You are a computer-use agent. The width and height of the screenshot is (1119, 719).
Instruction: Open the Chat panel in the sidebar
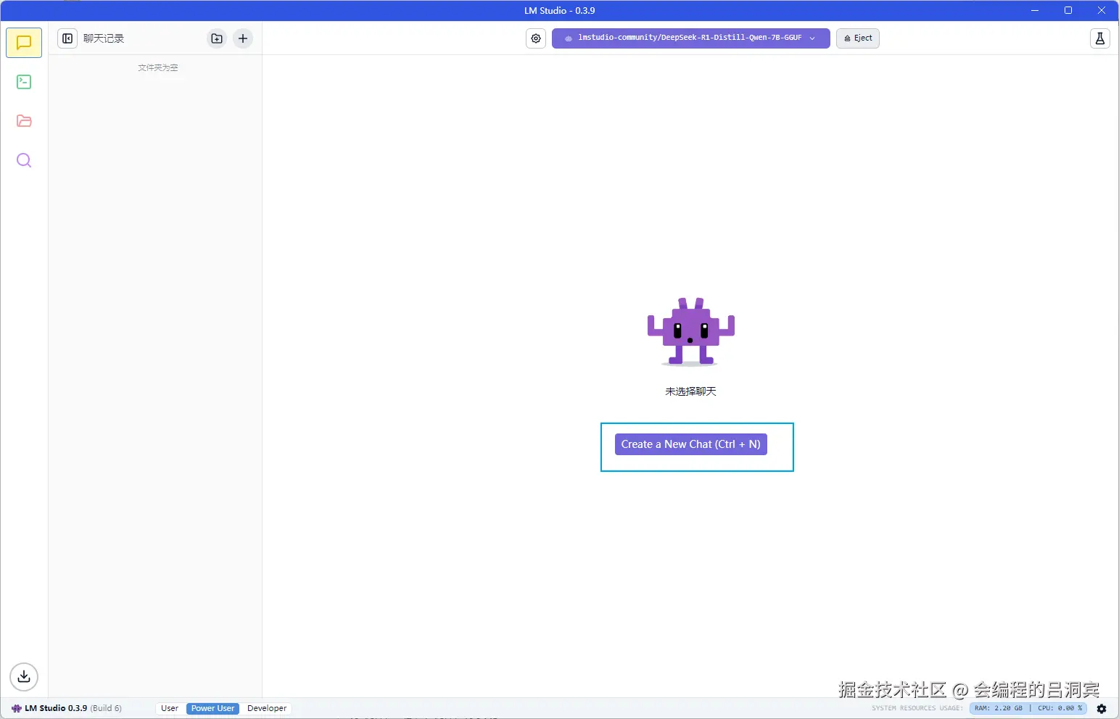click(x=23, y=42)
